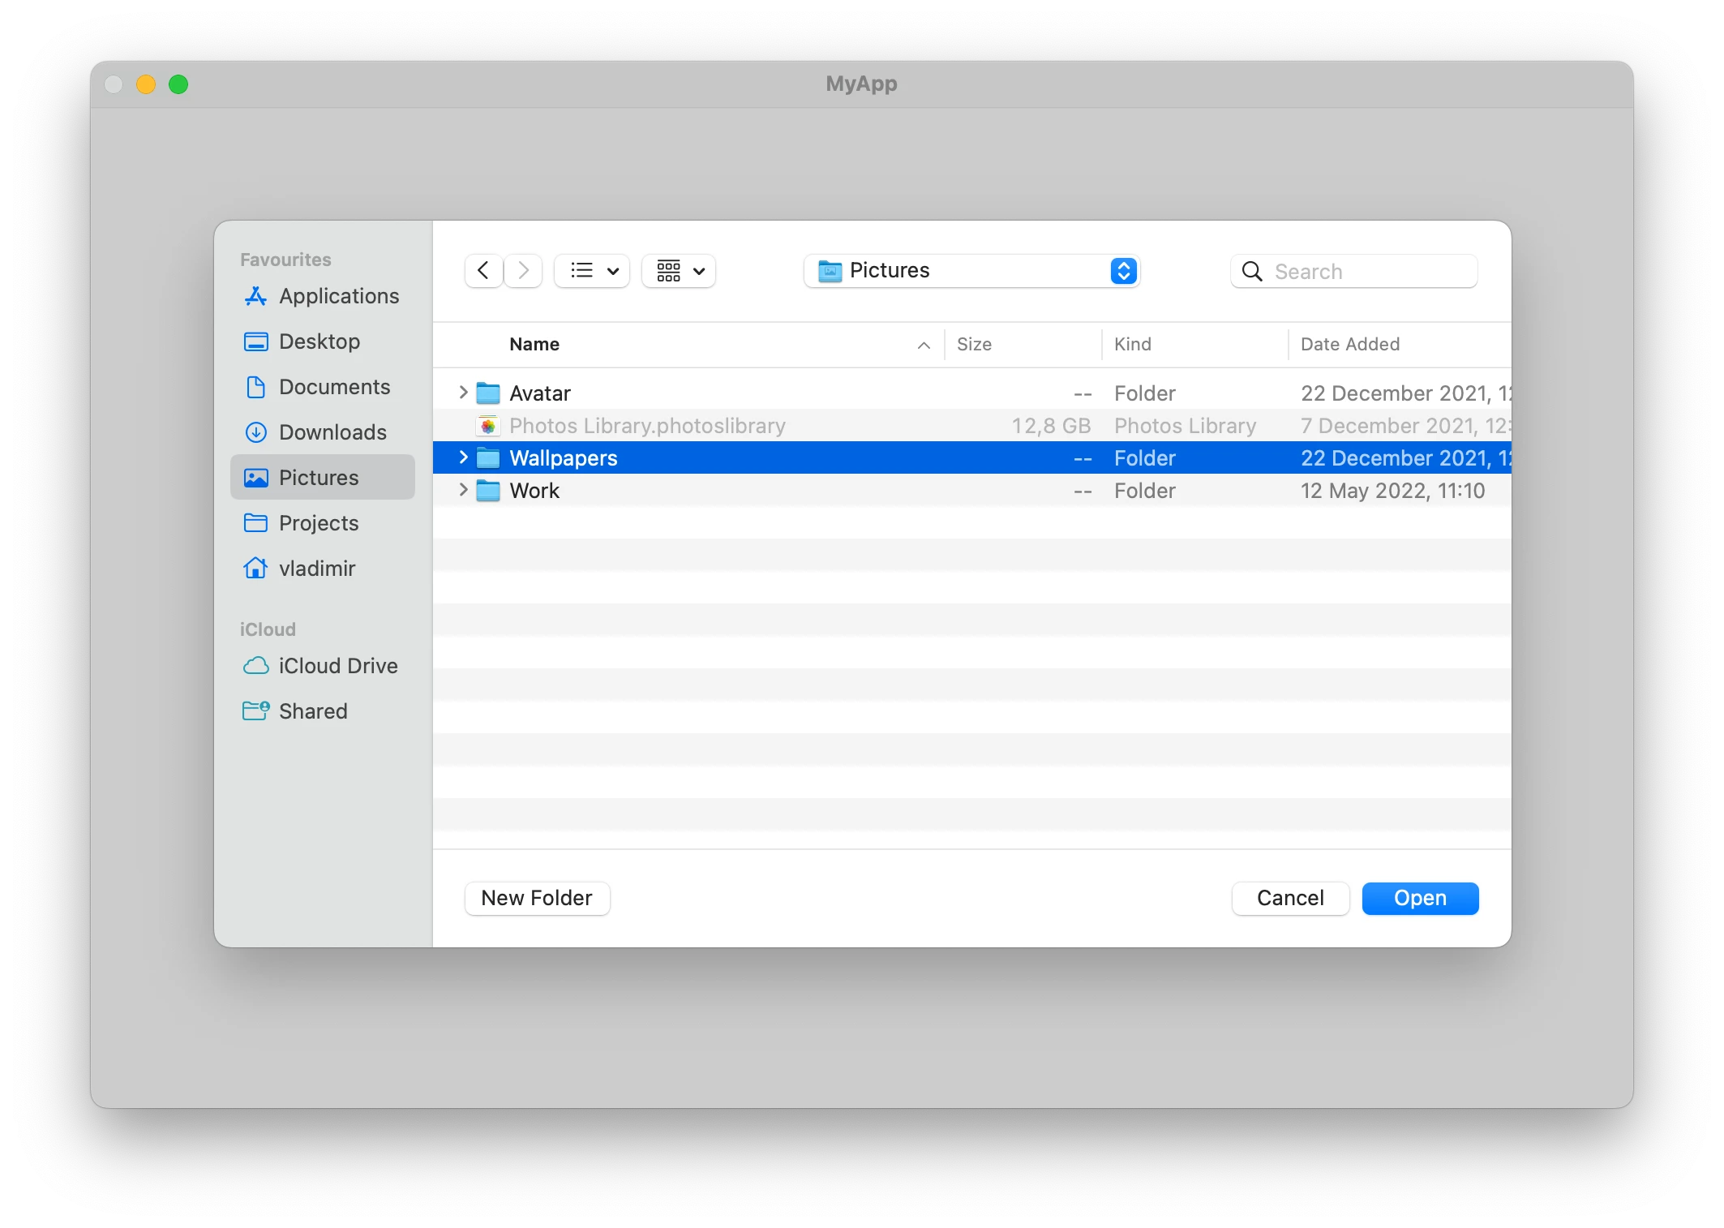This screenshot has height=1228, width=1724.
Task: Open Desktop from Favourites
Action: [319, 341]
